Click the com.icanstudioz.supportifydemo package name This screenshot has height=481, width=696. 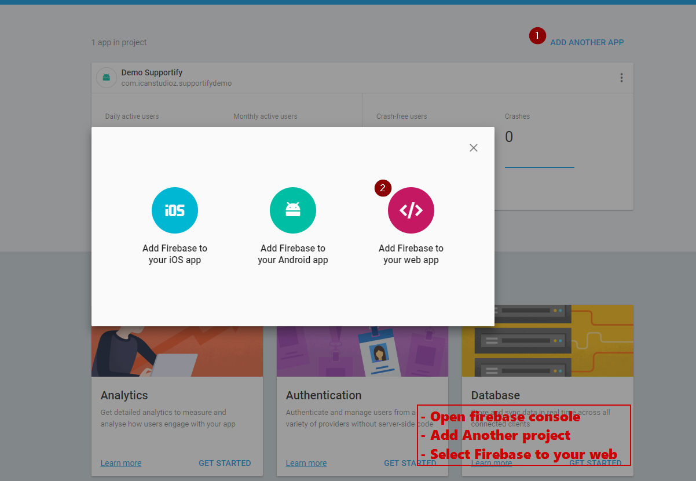coord(177,83)
